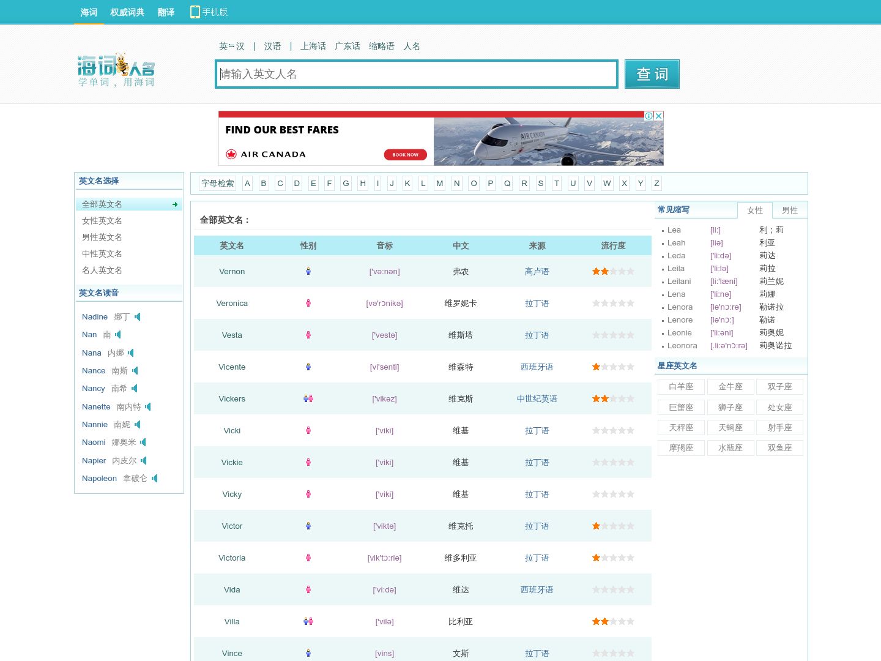Play pronunciation audio for Nancy
The width and height of the screenshot is (881, 661).
click(x=135, y=388)
